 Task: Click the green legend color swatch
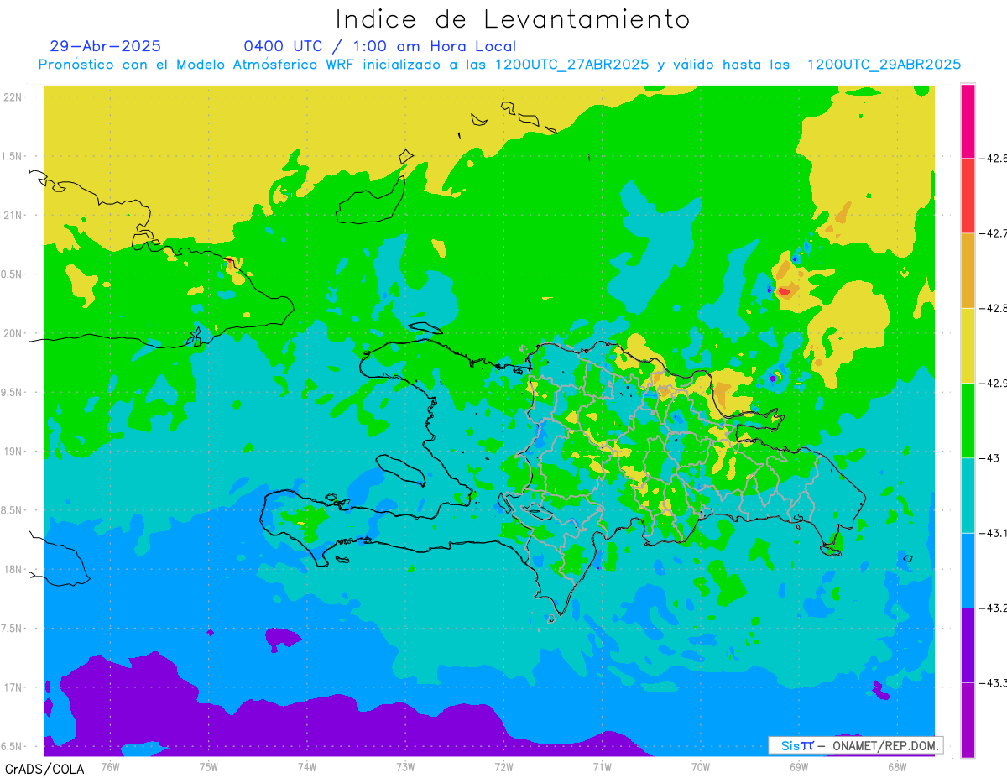tap(968, 420)
